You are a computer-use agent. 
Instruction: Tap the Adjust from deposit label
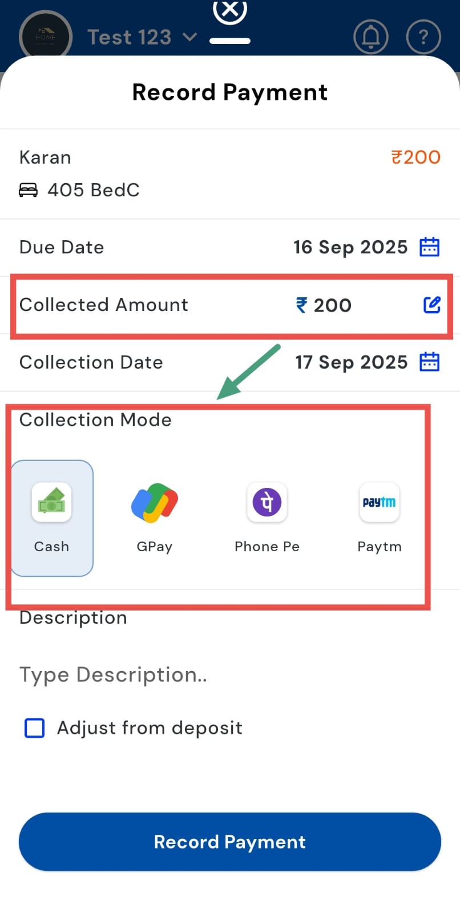click(x=150, y=728)
